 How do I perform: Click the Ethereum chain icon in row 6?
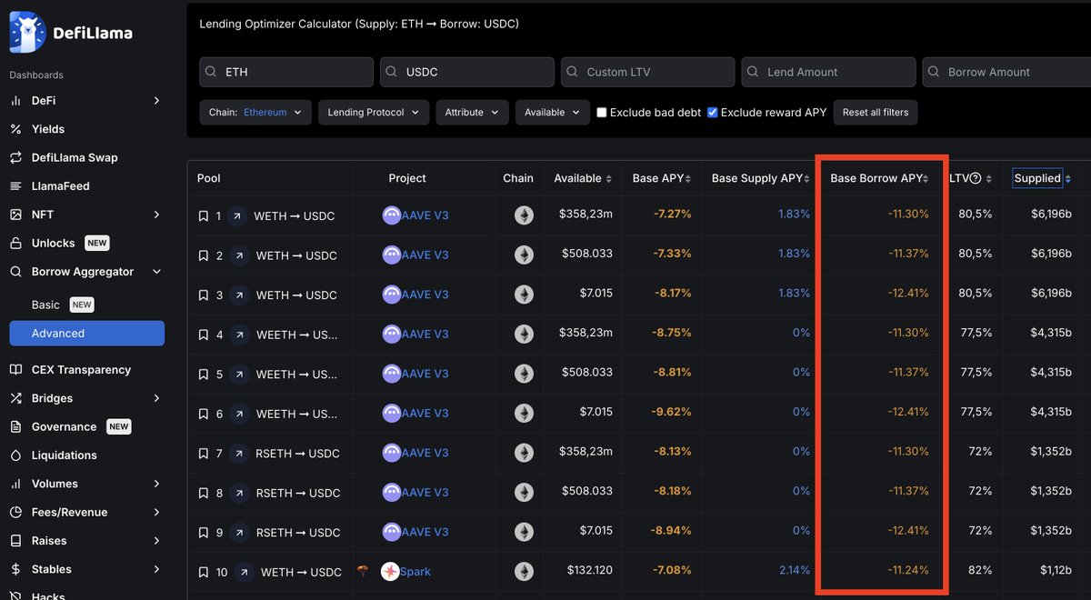click(524, 414)
